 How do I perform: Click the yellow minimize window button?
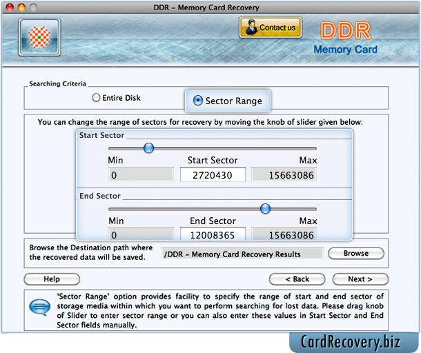click(21, 8)
